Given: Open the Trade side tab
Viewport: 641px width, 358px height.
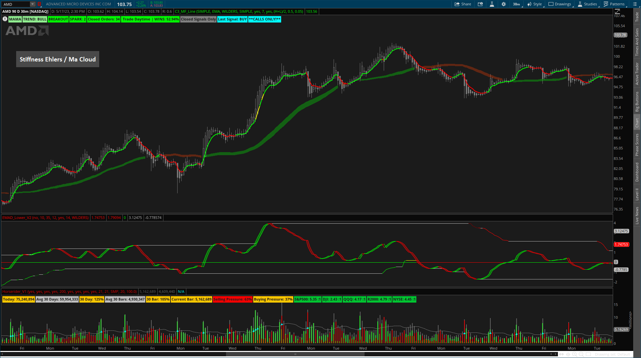Looking at the screenshot, I should click(637, 17).
